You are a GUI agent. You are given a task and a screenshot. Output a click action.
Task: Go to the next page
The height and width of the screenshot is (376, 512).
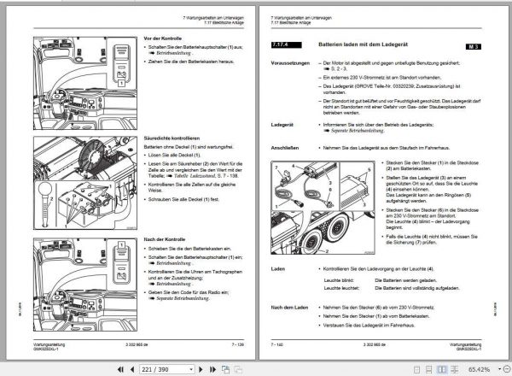point(201,369)
